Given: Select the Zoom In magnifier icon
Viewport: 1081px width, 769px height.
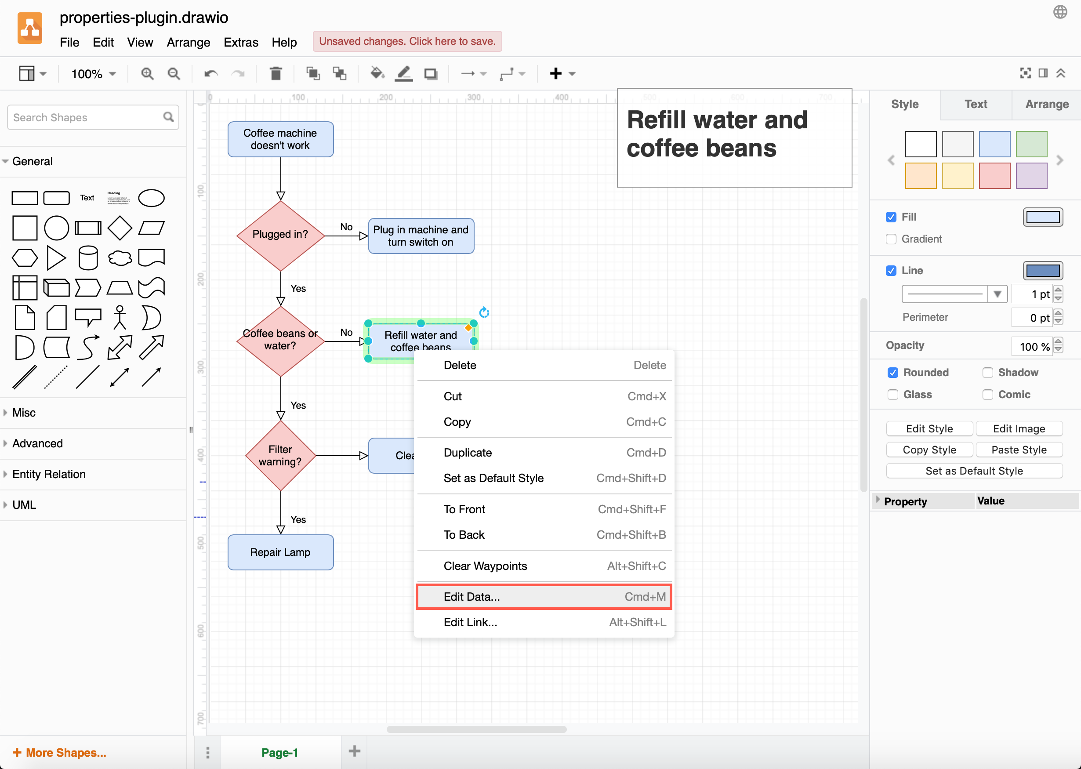Looking at the screenshot, I should click(x=147, y=73).
